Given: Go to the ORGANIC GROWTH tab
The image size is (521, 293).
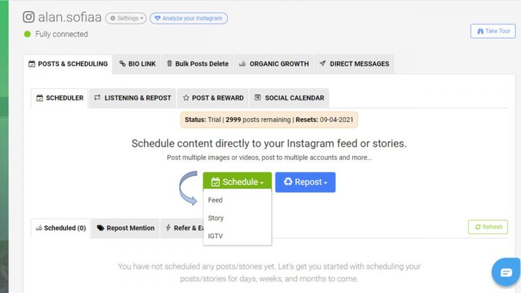Looking at the screenshot, I should point(274,64).
